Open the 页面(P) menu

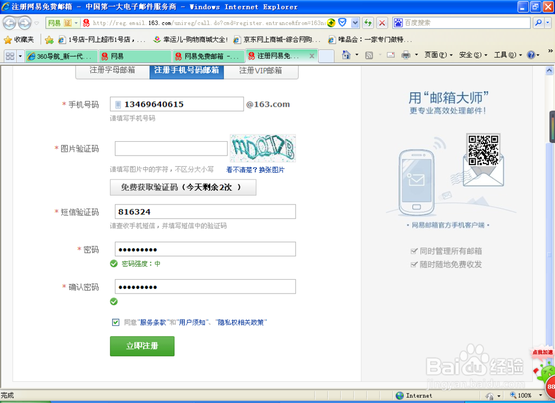coord(438,55)
